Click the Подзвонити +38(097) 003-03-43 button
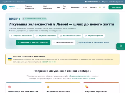 [x=33, y=43]
